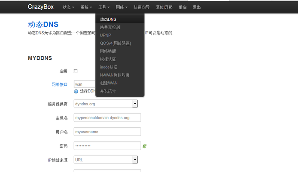
Task: Collapse the 工具 menu in navbar
Action: point(104,7)
